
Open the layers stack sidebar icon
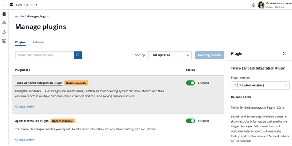(4, 23)
